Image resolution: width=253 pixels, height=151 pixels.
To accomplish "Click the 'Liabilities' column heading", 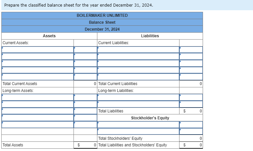I will click(150, 36).
